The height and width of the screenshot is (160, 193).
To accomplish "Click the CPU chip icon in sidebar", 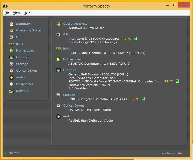I will click(x=12, y=37).
